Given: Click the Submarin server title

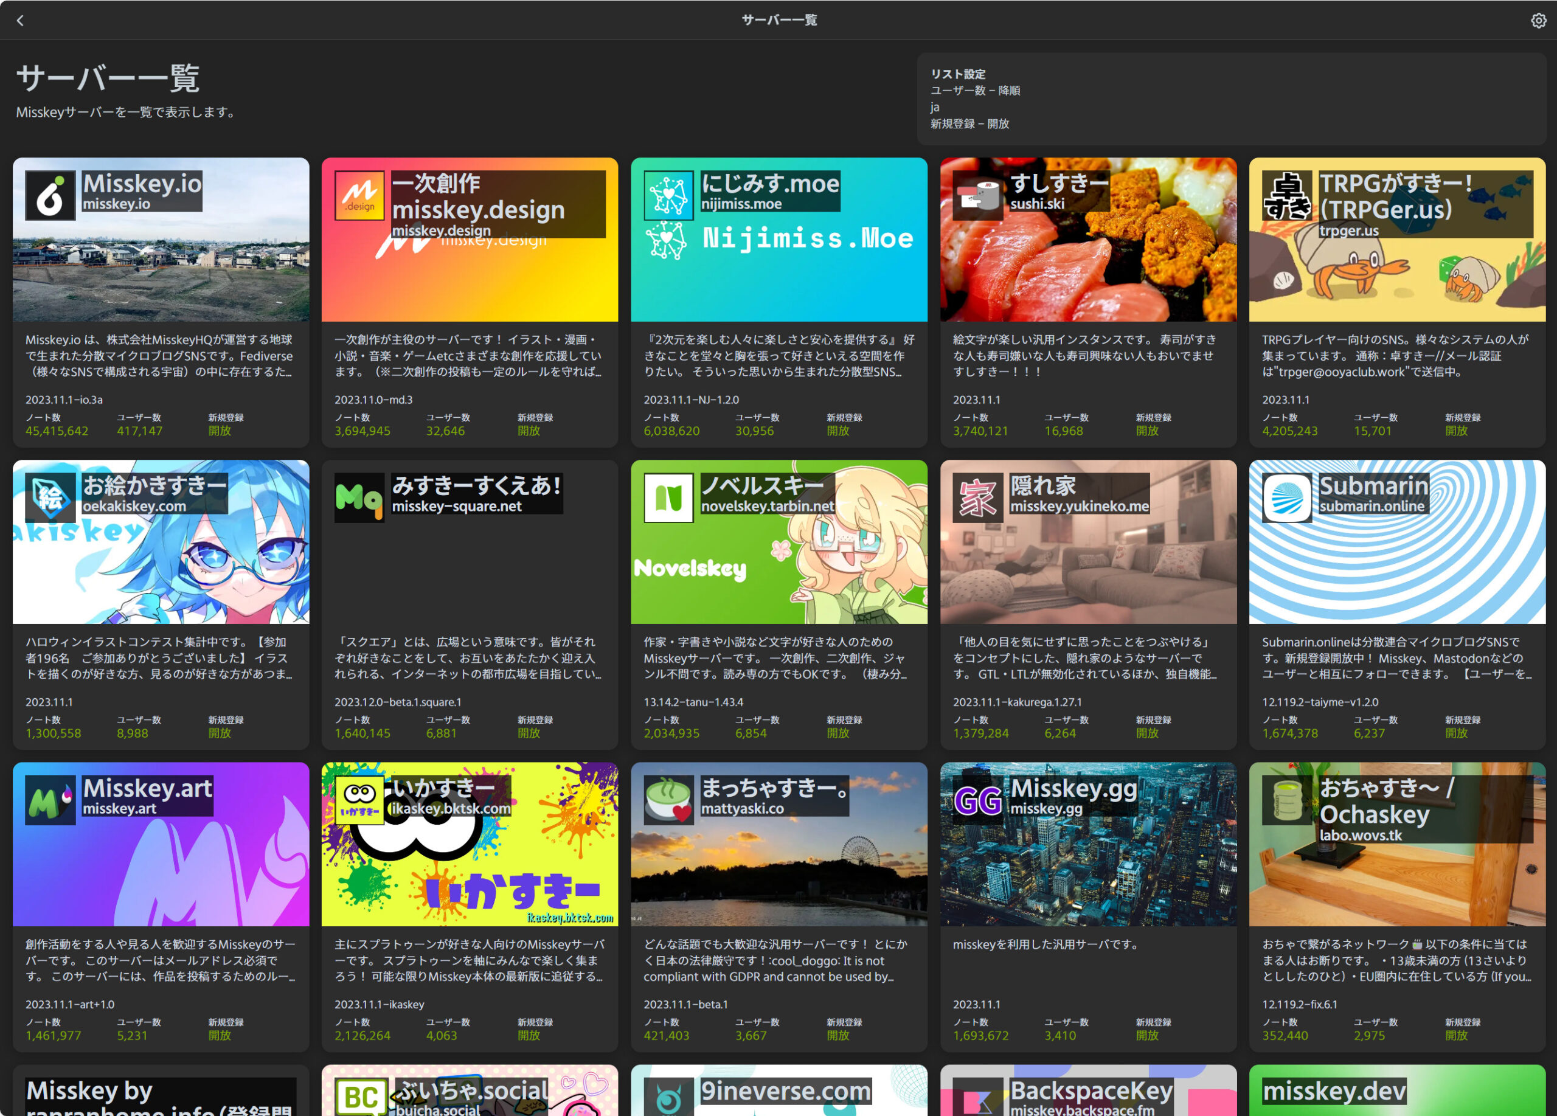Looking at the screenshot, I should [x=1374, y=485].
